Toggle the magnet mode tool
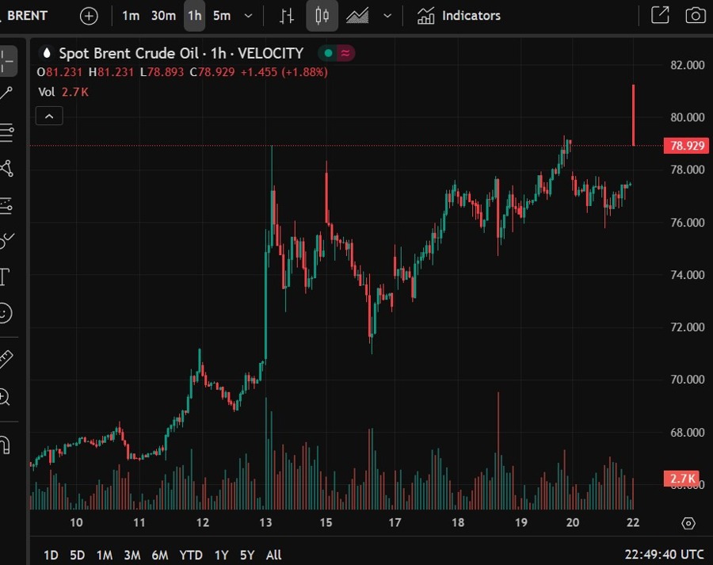 click(x=5, y=445)
